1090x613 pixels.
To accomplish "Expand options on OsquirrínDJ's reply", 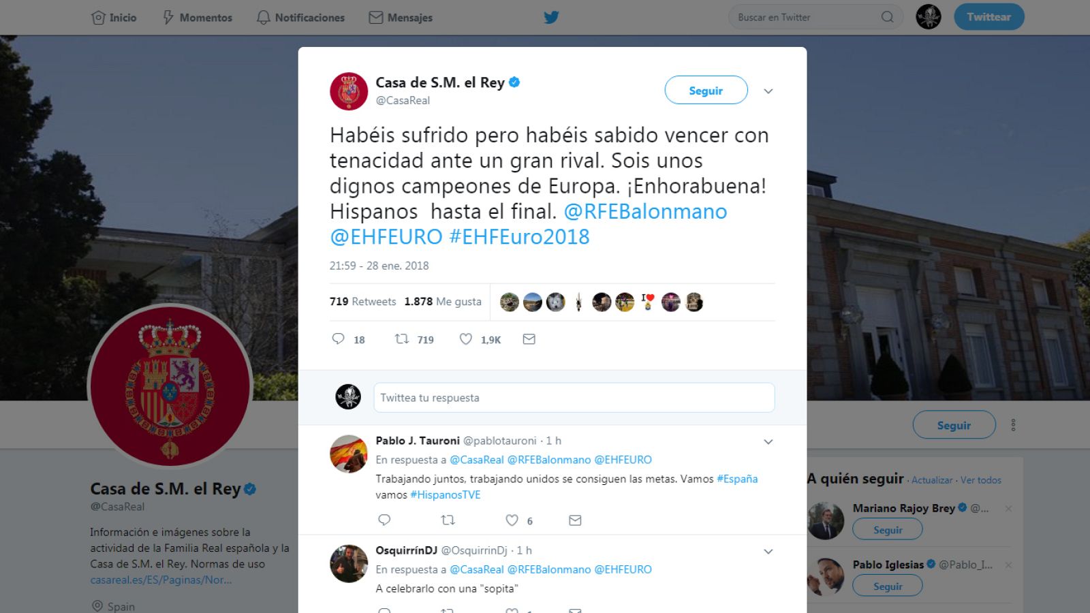I will (x=768, y=551).
